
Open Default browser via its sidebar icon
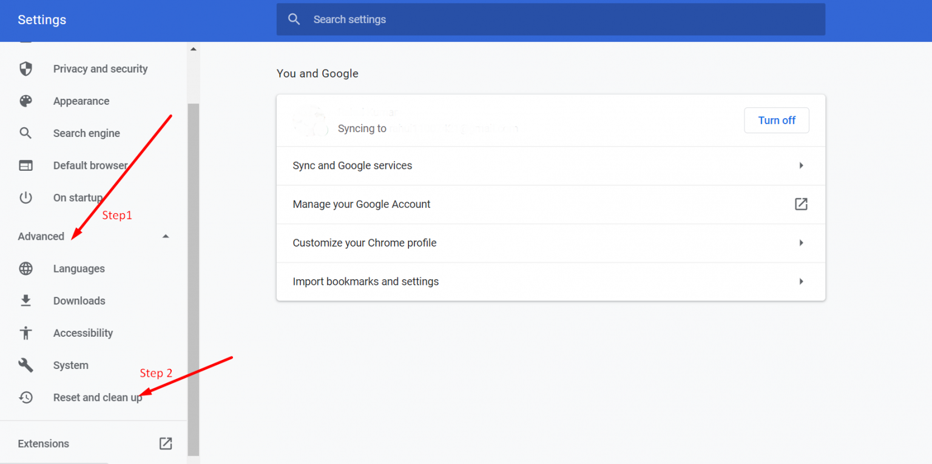pos(25,165)
